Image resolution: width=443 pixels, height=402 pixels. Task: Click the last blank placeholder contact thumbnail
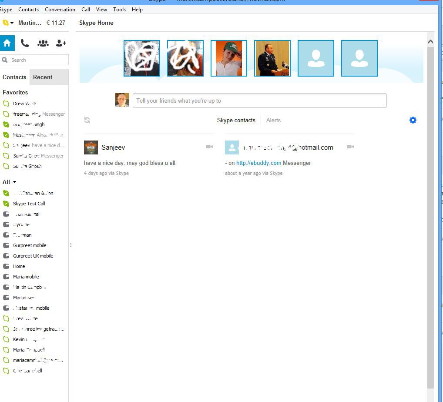pyautogui.click(x=359, y=58)
